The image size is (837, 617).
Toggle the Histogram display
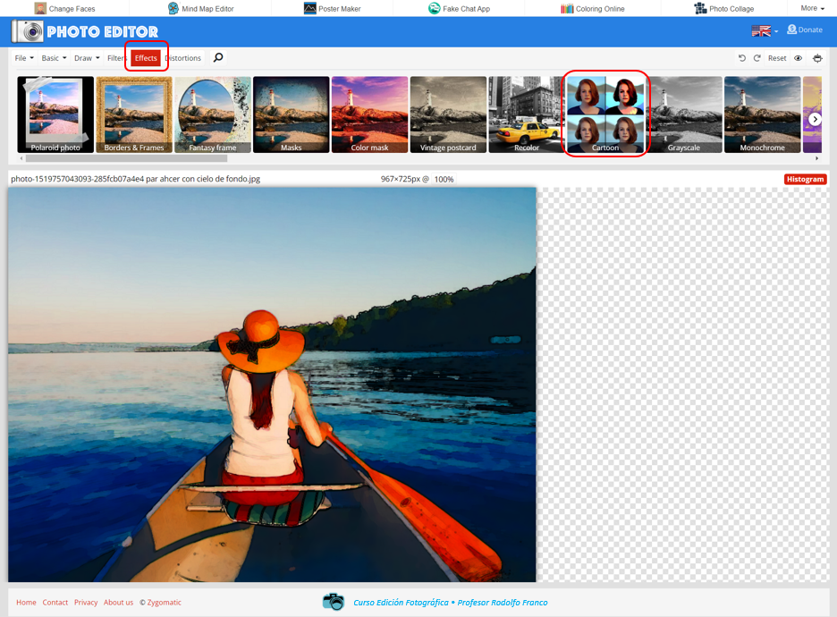[805, 179]
